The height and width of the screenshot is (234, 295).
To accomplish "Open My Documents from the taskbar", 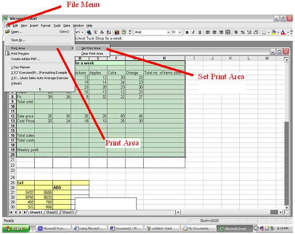I will coord(198,228).
